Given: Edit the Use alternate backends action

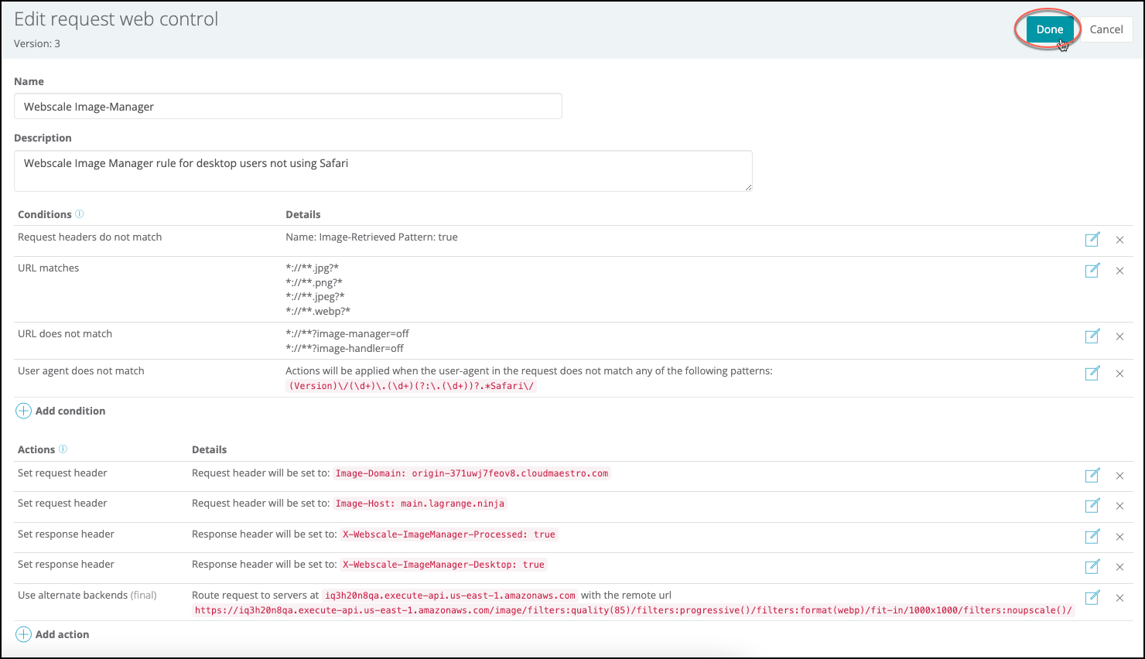Looking at the screenshot, I should click(x=1092, y=598).
